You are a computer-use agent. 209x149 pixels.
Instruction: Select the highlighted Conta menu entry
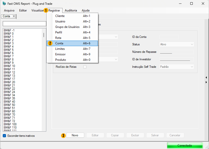point(72,43)
